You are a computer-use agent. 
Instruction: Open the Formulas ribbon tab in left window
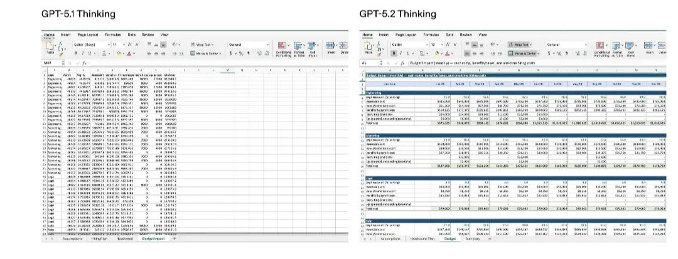112,34
